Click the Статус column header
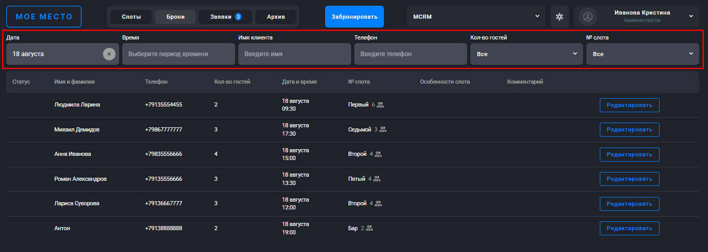This screenshot has height=252, width=708. click(21, 82)
